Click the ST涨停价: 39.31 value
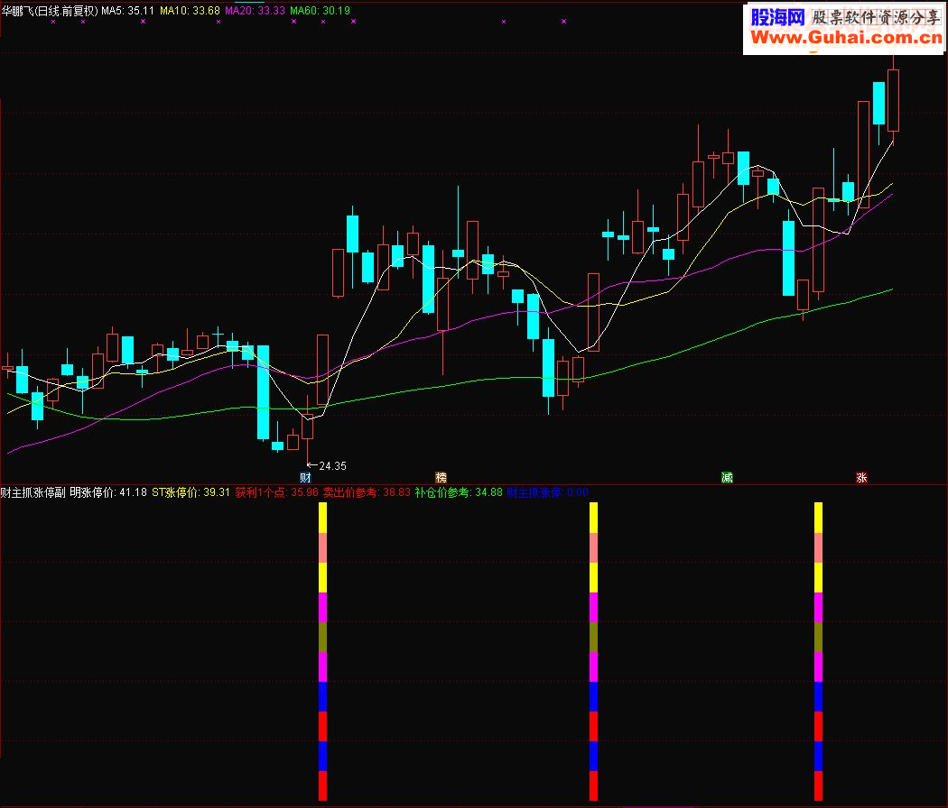Viewport: 948px width, 808px height. (191, 492)
